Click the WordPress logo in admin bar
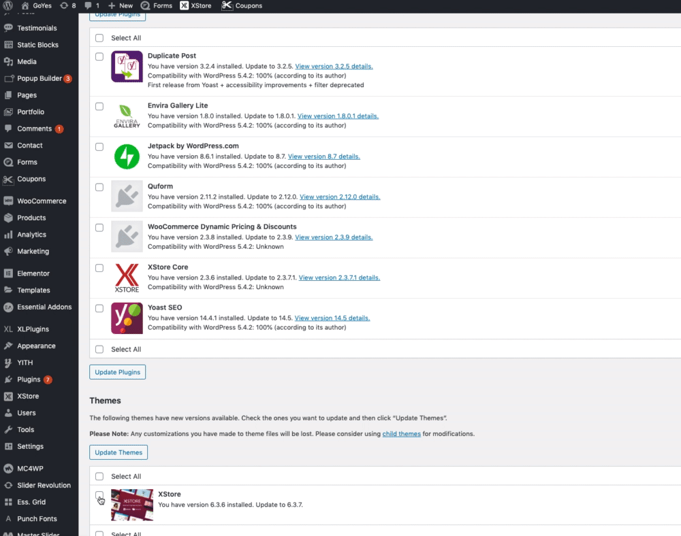The width and height of the screenshot is (681, 536). 7,5
